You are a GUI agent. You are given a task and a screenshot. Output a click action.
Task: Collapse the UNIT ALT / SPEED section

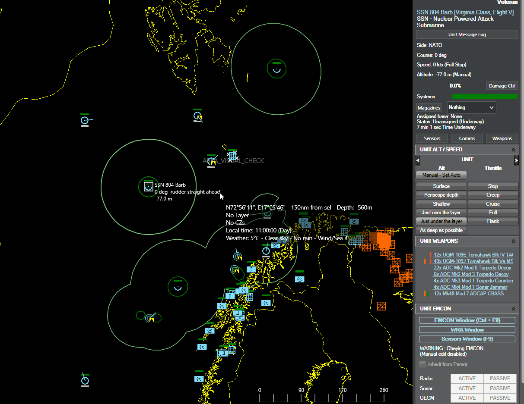click(514, 150)
